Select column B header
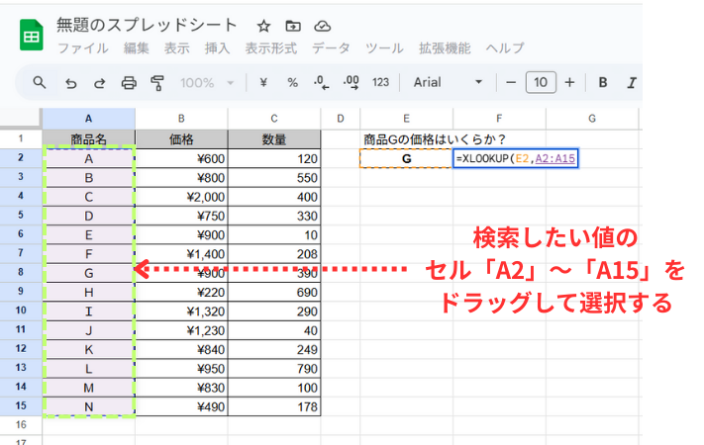Image resolution: width=704 pixels, height=445 pixels. [181, 119]
